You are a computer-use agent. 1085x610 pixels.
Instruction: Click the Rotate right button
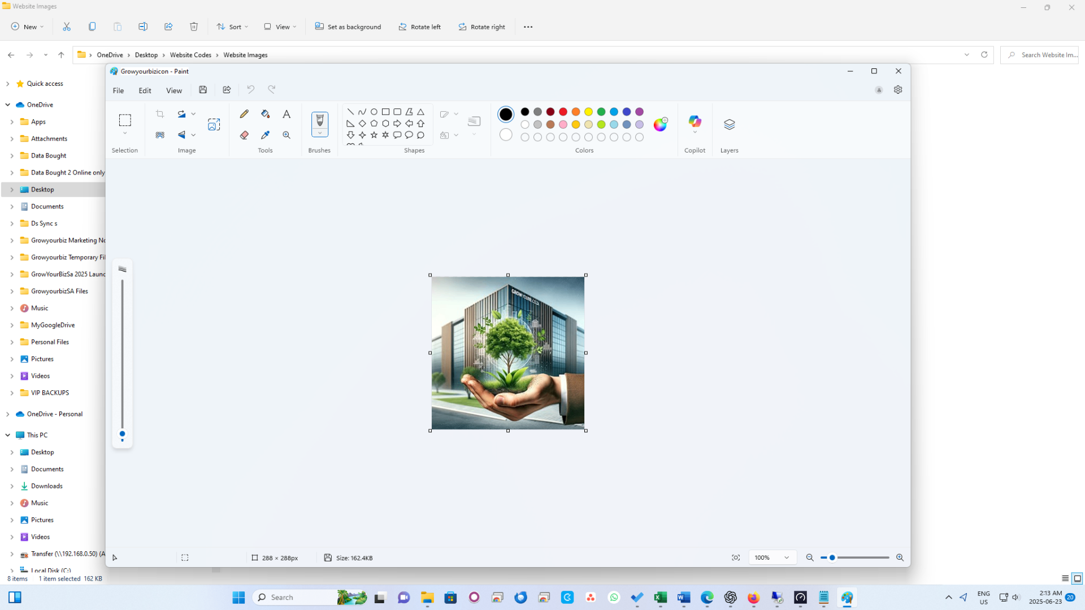pyautogui.click(x=481, y=27)
